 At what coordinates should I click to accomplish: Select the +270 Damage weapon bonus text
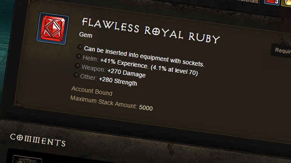click(126, 73)
